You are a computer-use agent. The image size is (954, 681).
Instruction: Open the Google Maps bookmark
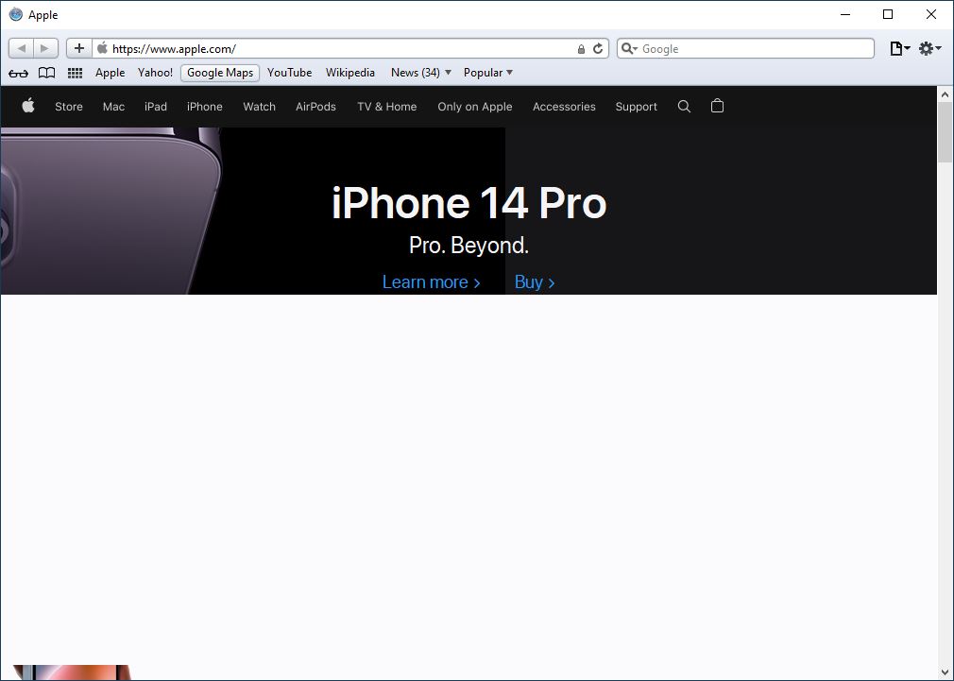tap(220, 73)
